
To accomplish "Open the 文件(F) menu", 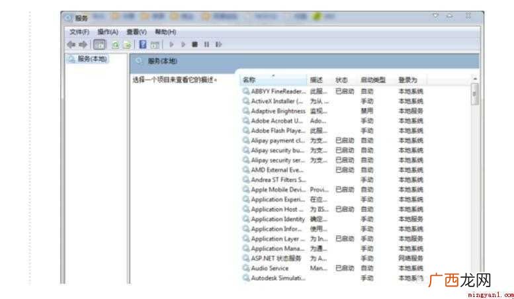I will pyautogui.click(x=79, y=32).
